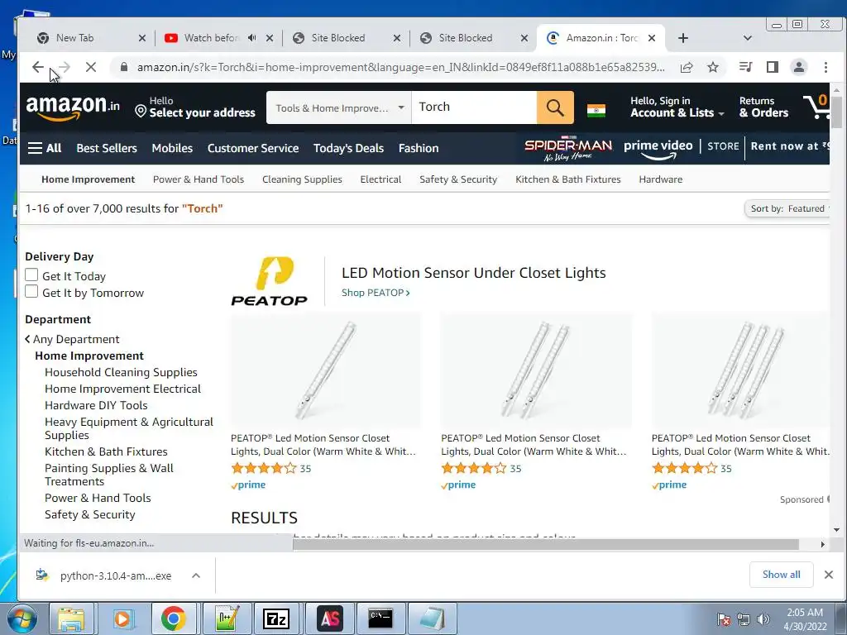Viewport: 847px width, 635px height.
Task: Open the AS application in taskbar
Action: pos(329,618)
